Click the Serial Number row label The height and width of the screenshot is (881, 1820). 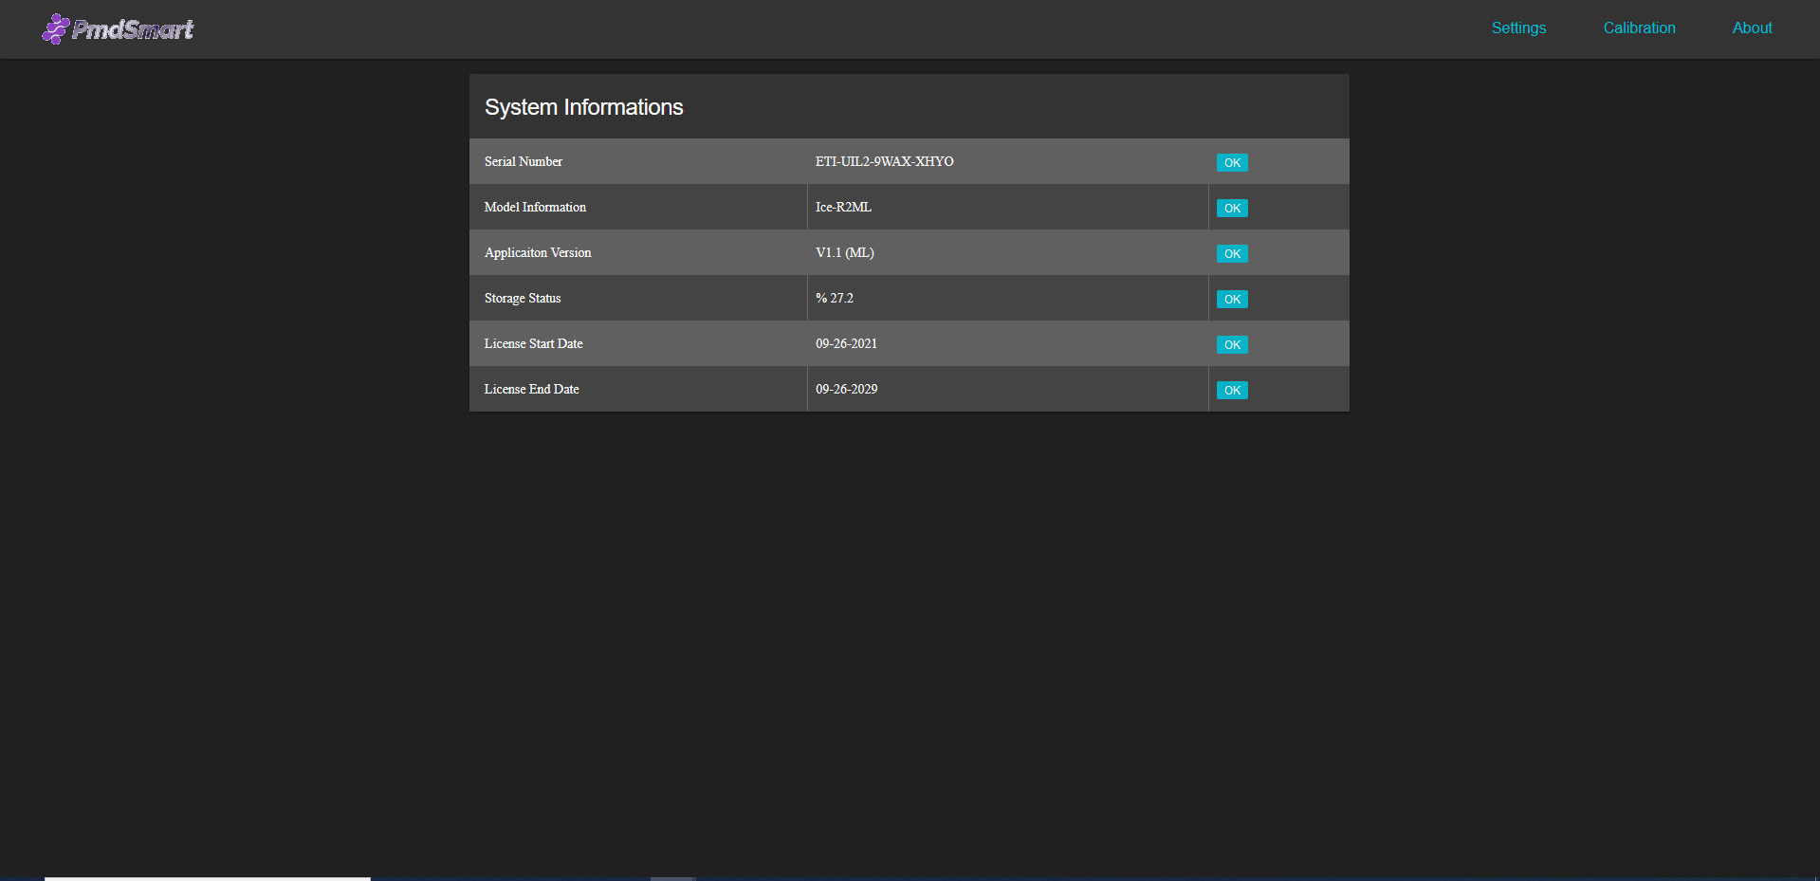(523, 161)
